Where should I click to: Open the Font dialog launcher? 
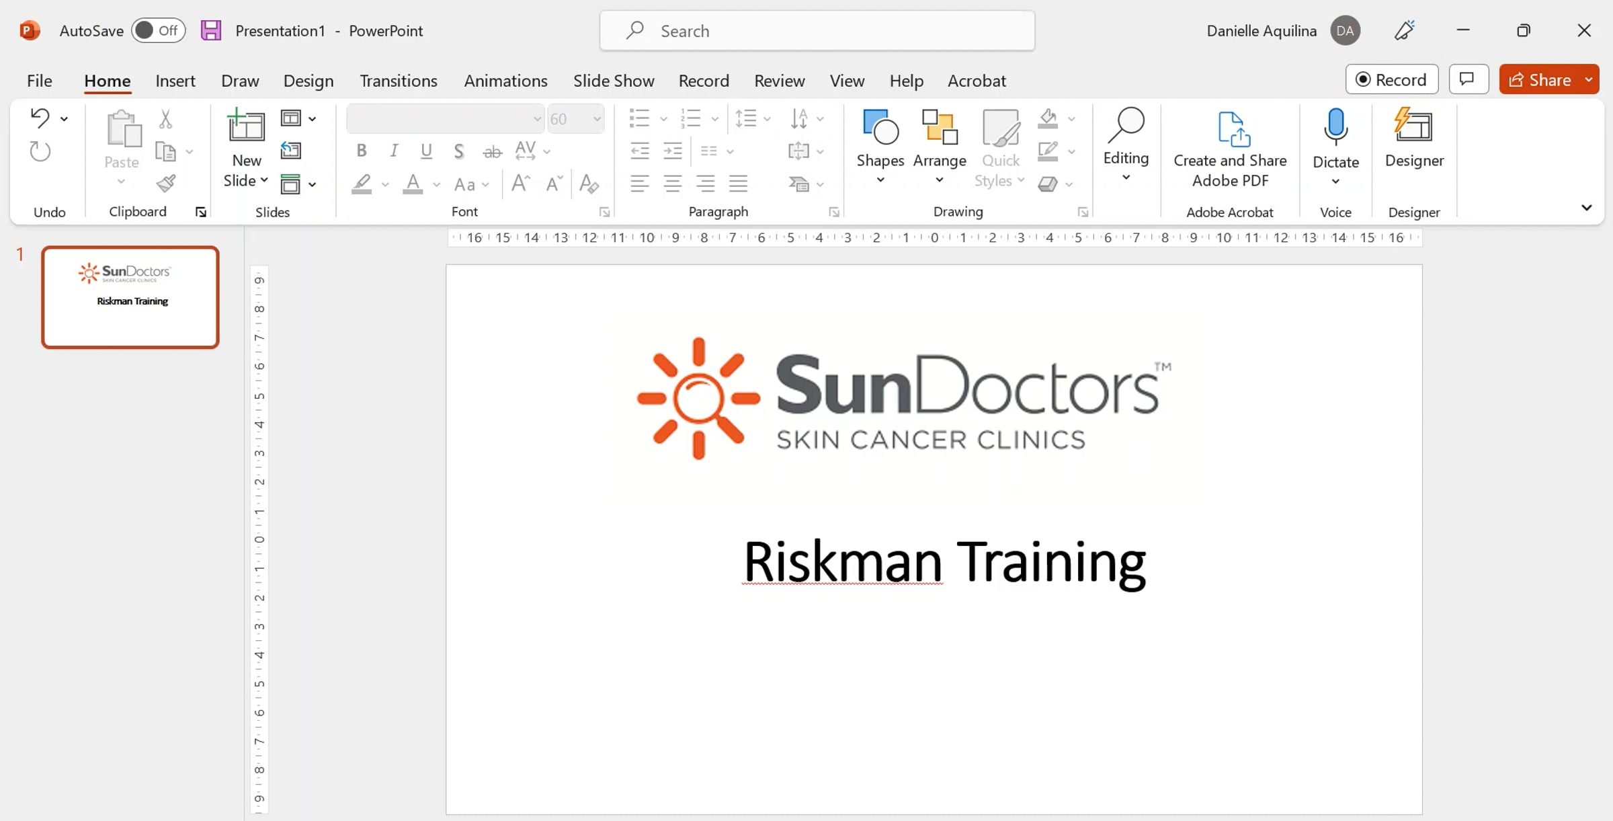pyautogui.click(x=604, y=212)
